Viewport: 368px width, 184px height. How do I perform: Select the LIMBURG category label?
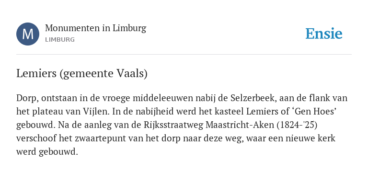click(x=60, y=40)
